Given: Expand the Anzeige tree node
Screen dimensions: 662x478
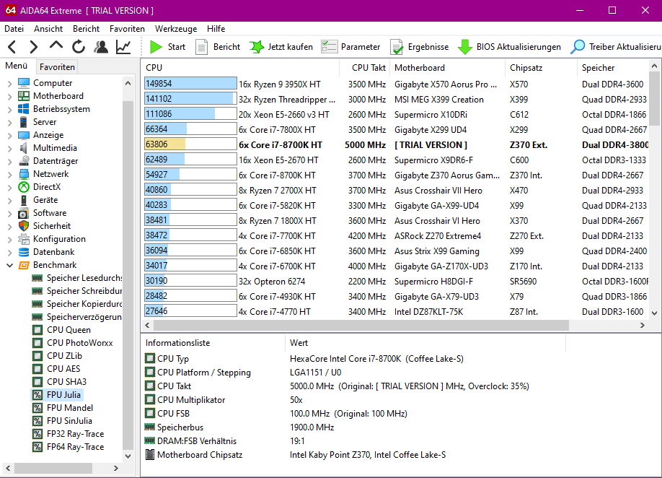Looking at the screenshot, I should (x=9, y=135).
